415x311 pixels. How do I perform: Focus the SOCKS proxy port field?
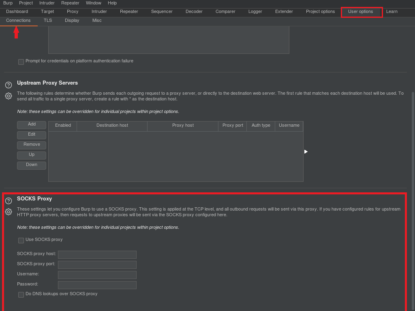click(x=97, y=265)
